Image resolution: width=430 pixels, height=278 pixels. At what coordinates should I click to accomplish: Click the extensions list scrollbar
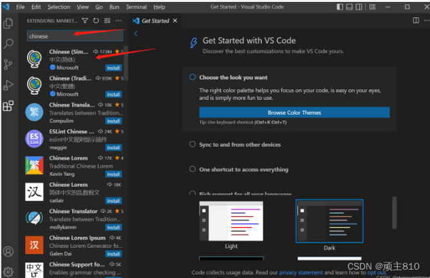pos(126,62)
